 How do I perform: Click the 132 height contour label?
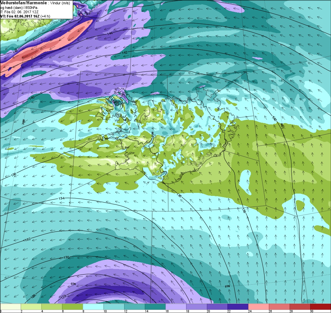[x=28, y=239]
